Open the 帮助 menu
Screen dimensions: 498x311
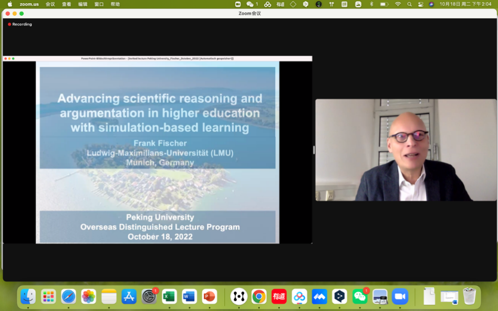(115, 4)
